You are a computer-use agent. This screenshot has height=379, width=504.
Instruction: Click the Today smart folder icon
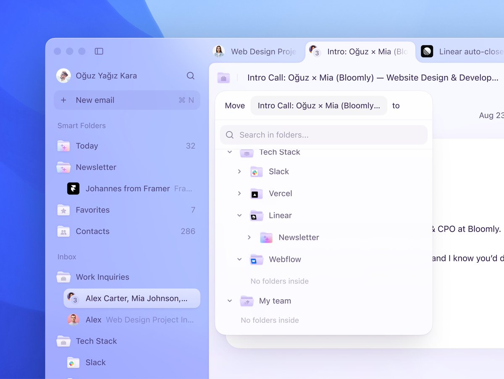[63, 146]
